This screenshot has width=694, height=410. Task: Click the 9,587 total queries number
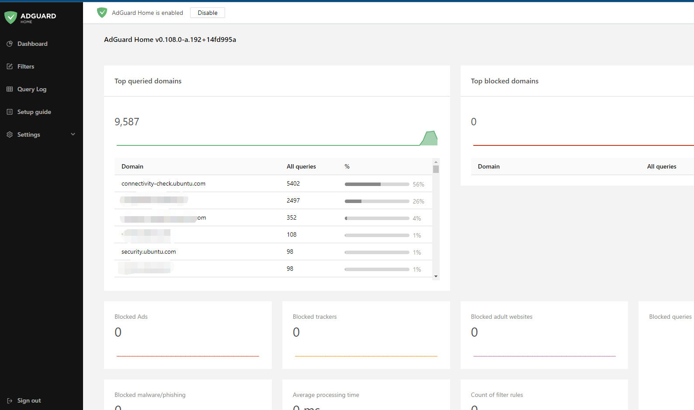127,122
